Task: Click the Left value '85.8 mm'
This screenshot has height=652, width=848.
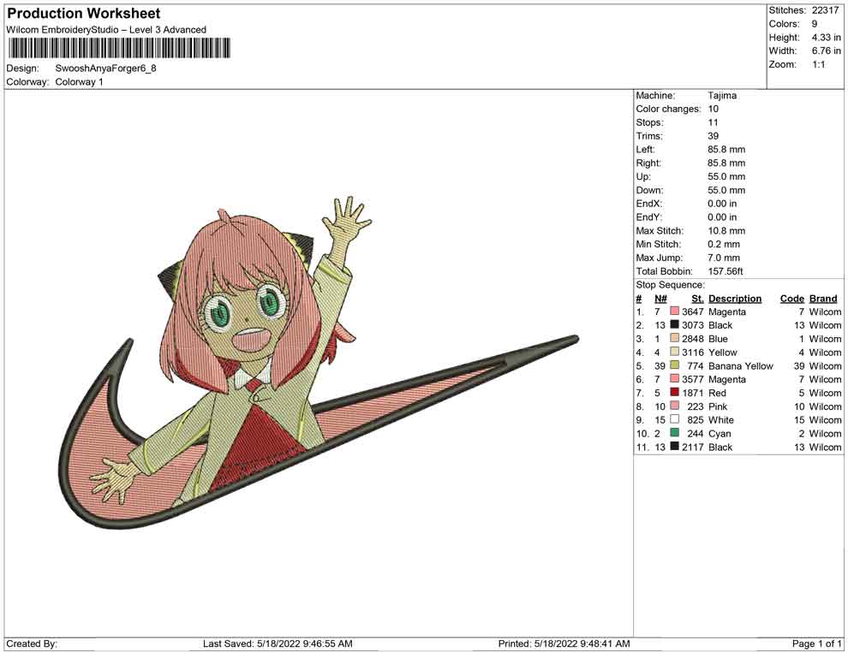Action: coord(726,150)
